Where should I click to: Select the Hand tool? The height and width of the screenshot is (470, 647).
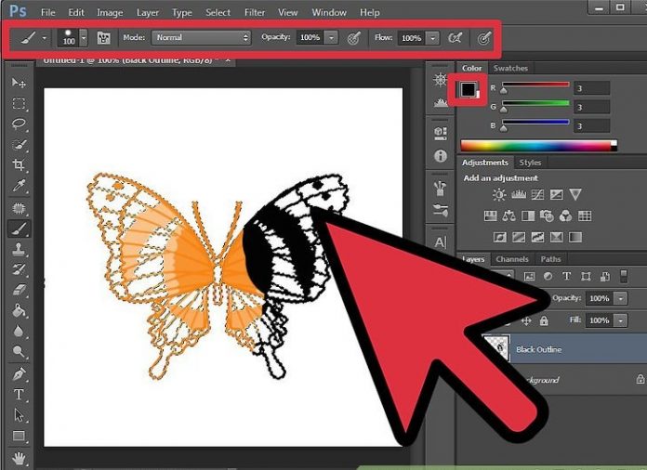19,457
